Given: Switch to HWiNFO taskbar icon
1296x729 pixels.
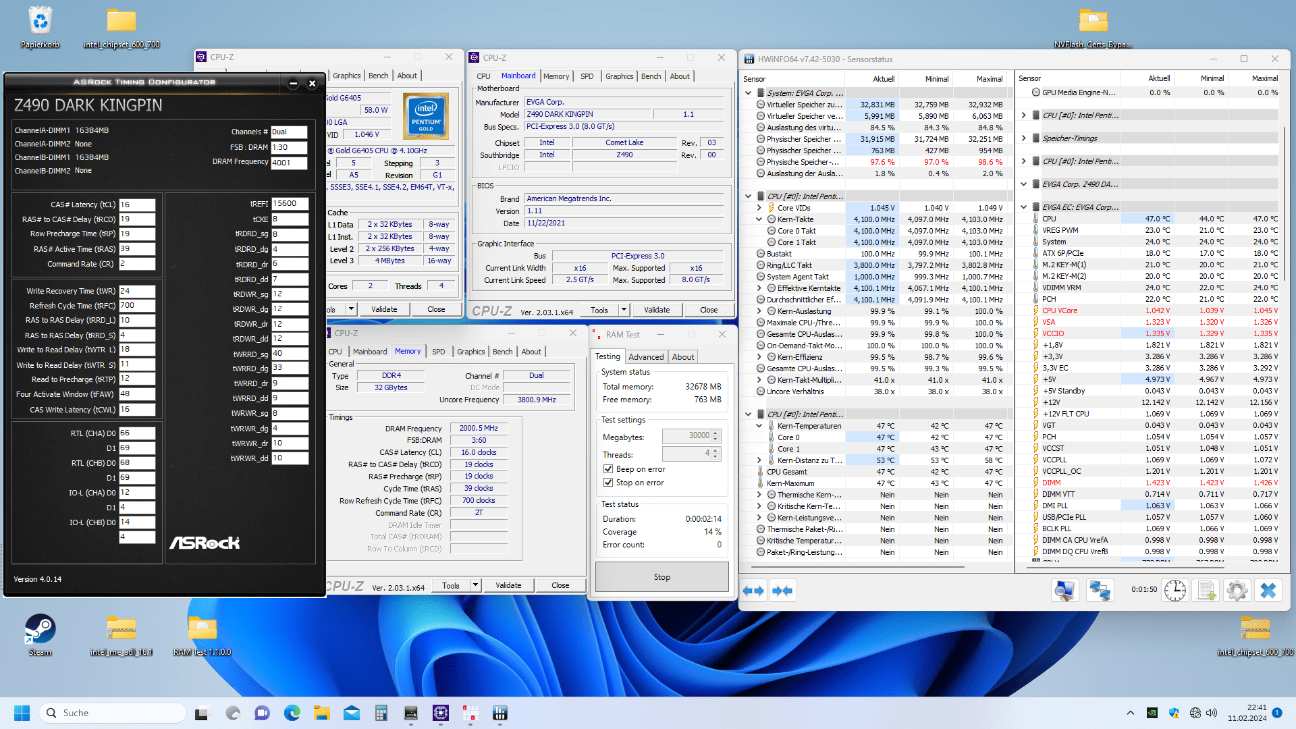Looking at the screenshot, I should (500, 713).
